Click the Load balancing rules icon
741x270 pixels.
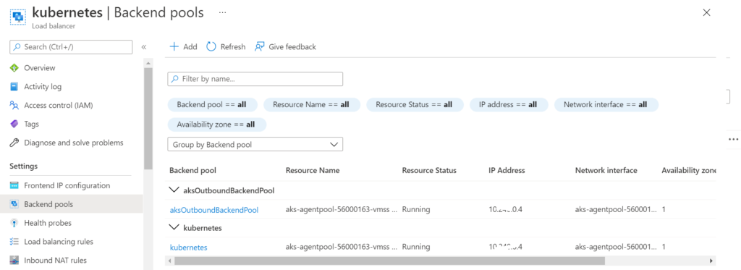pyautogui.click(x=14, y=242)
